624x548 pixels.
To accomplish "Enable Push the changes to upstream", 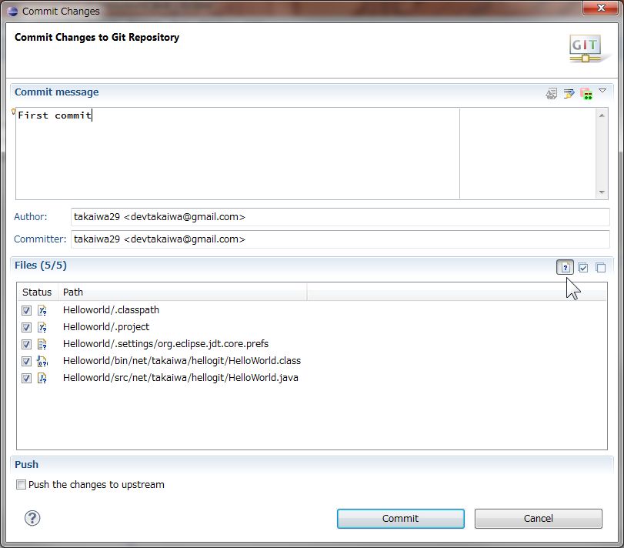I will (x=21, y=484).
